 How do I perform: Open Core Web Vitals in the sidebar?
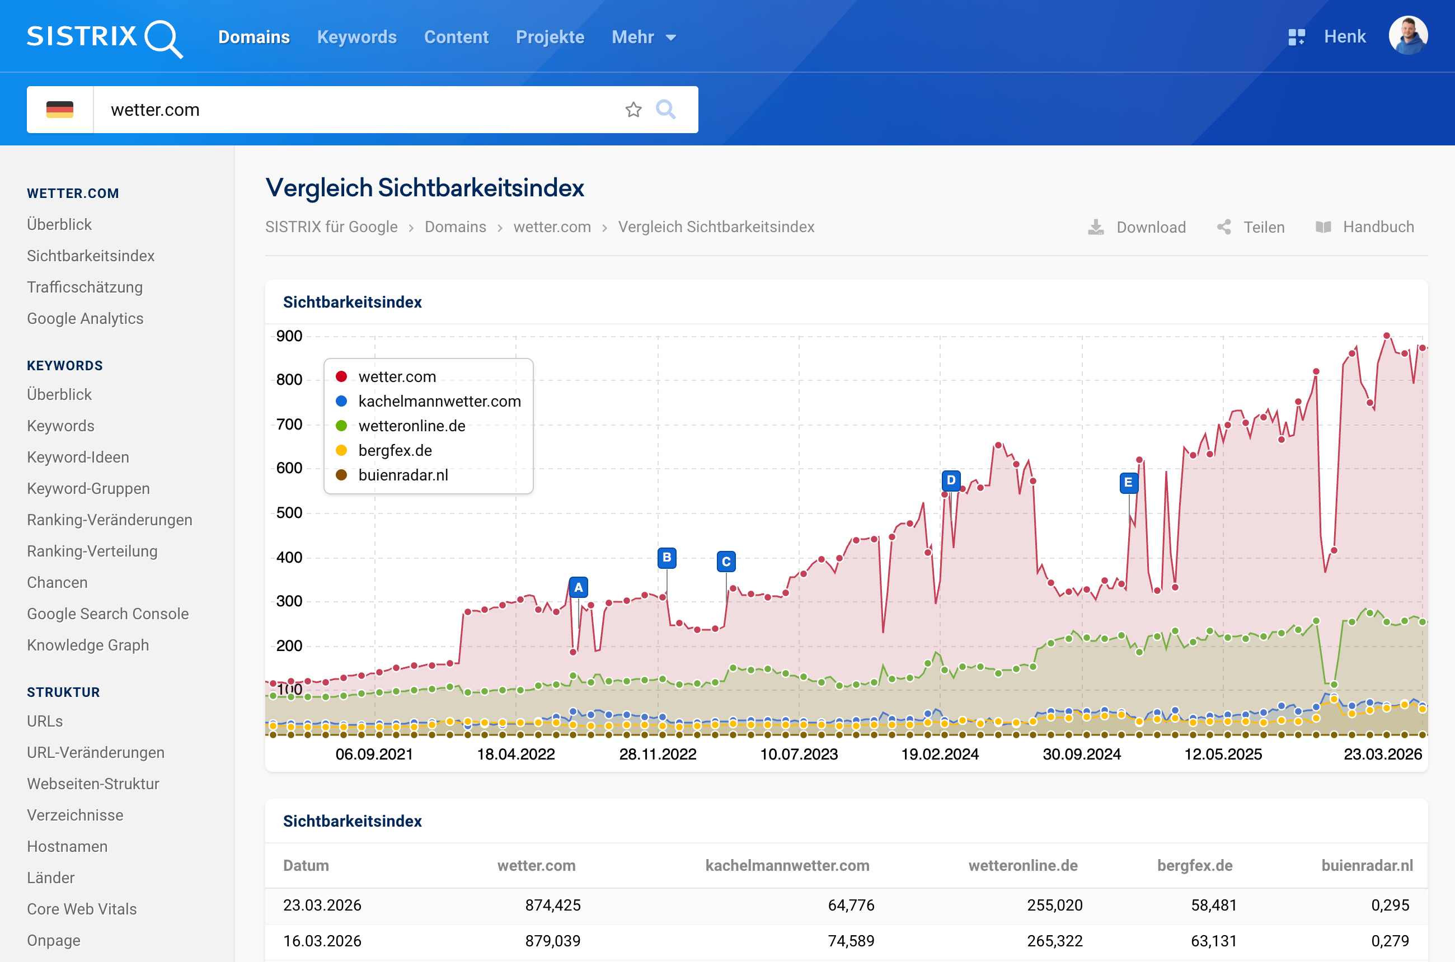[82, 909]
